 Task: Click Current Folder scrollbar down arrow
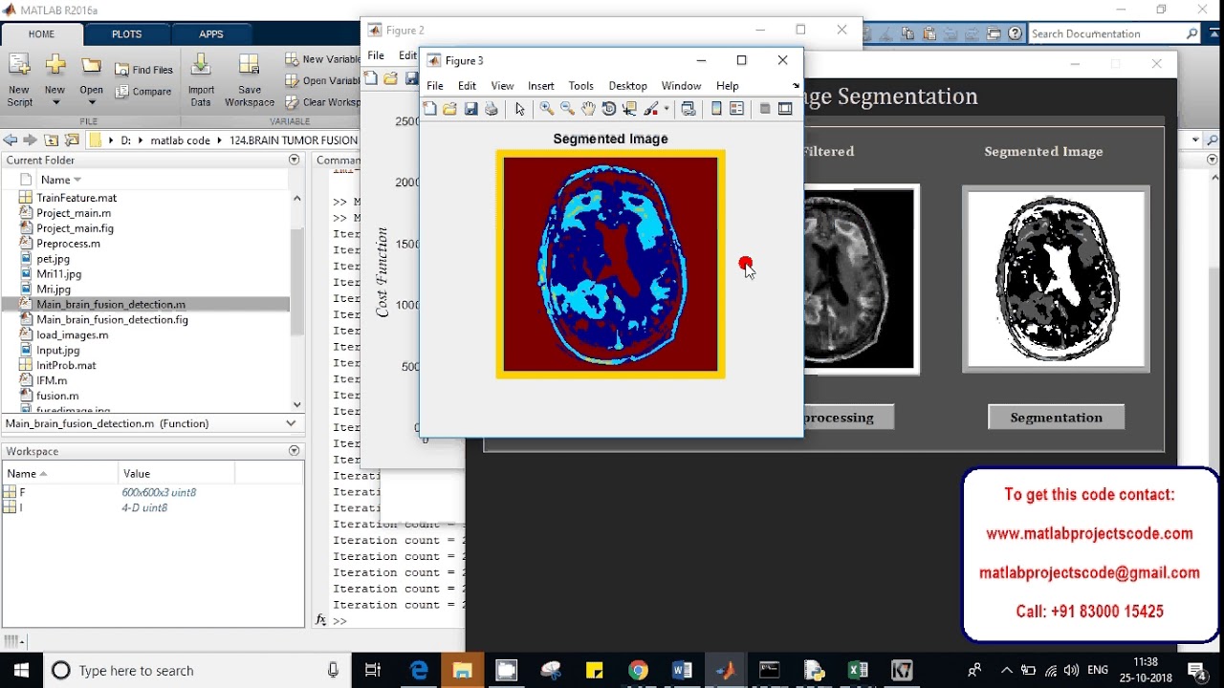point(296,404)
